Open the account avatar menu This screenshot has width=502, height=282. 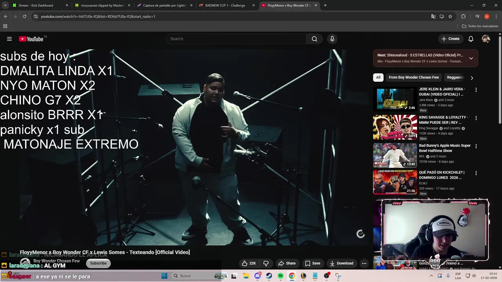(x=486, y=39)
